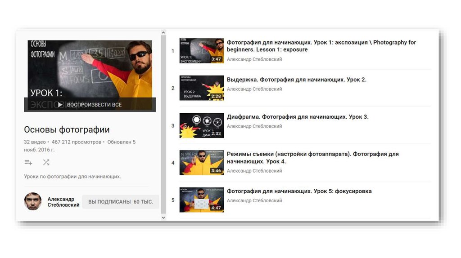The width and height of the screenshot is (461, 258).
Task: Open title Диафрагма. Фотография для начинающих
Action: pos(297,117)
